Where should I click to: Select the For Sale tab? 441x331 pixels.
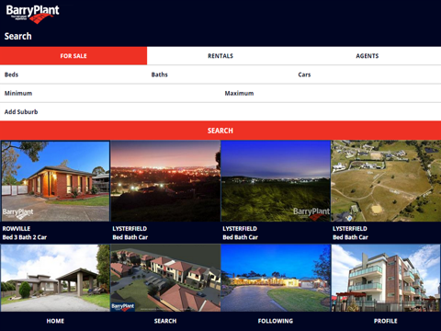coord(73,56)
